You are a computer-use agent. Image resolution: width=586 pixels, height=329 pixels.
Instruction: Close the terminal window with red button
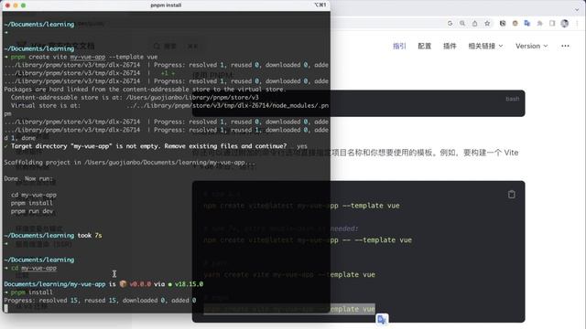pos(7,5)
